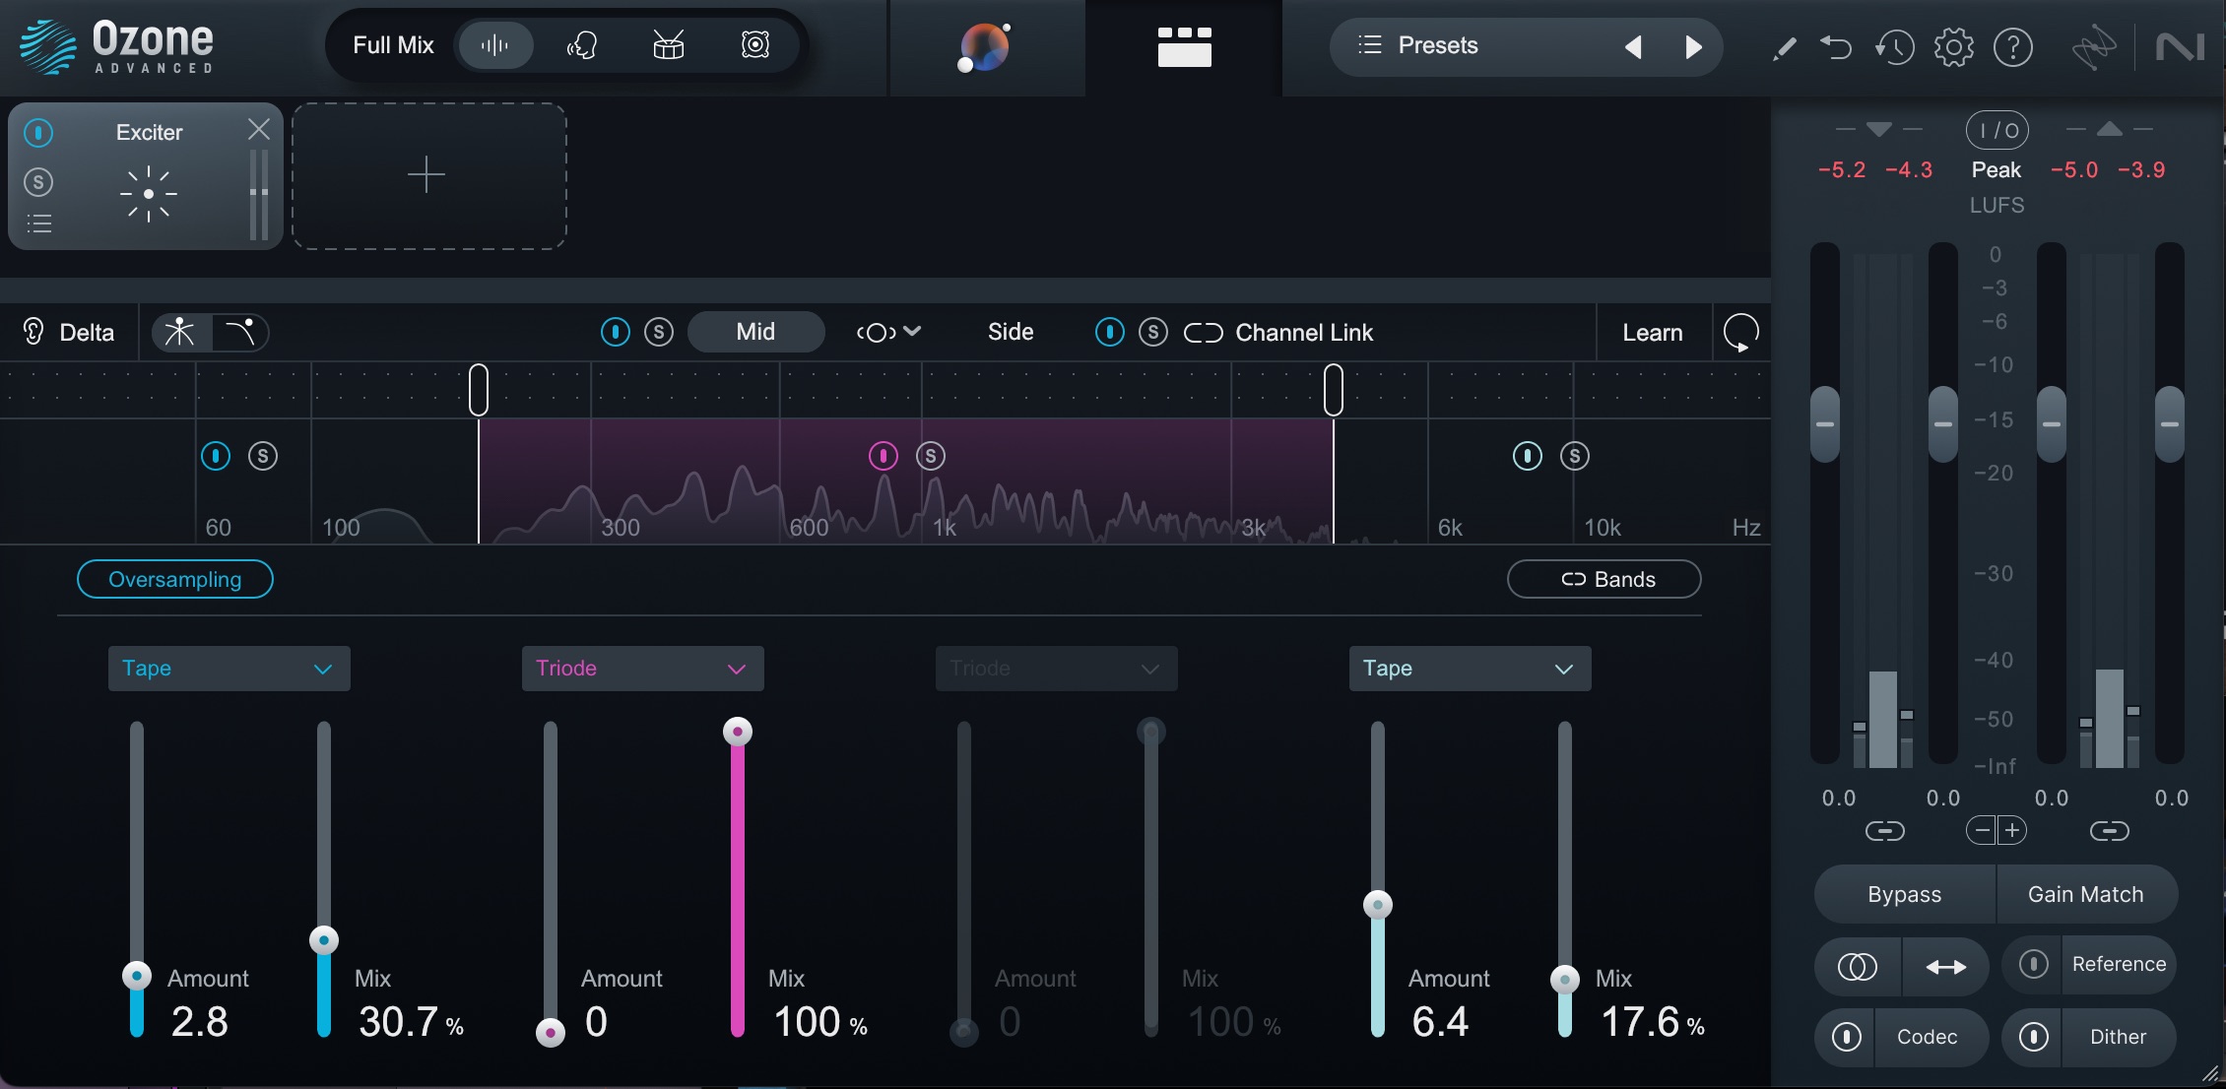The image size is (2226, 1089).
Task: Solo the Side channel
Action: (1153, 332)
